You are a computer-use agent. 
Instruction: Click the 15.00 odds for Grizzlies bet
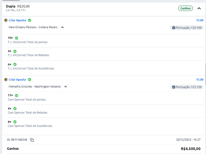tap(200, 80)
